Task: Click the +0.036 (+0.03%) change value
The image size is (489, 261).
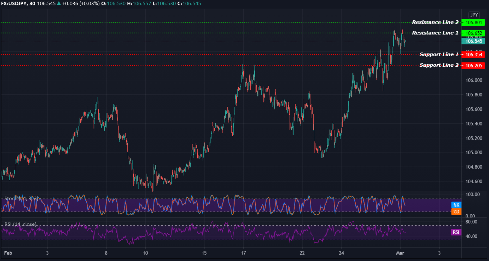Action: click(81, 4)
